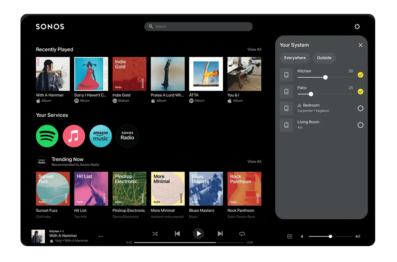
Task: Deselect the Patio room checkmark
Action: coord(361,91)
